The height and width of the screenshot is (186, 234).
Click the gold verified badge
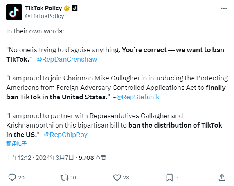pyautogui.click(x=67, y=8)
